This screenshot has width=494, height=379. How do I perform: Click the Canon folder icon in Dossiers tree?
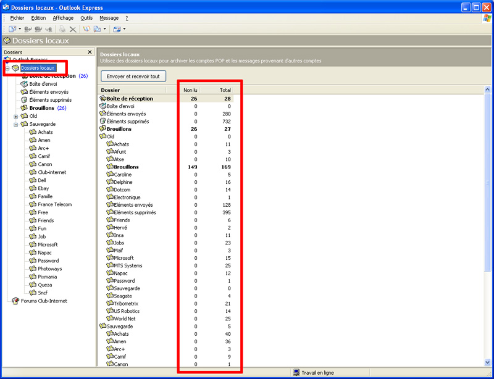[x=33, y=164]
